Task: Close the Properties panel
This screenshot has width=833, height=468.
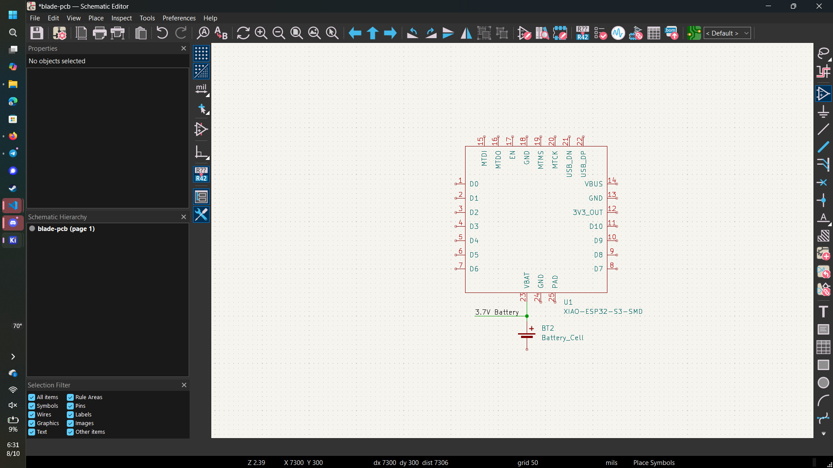Action: coord(184,49)
